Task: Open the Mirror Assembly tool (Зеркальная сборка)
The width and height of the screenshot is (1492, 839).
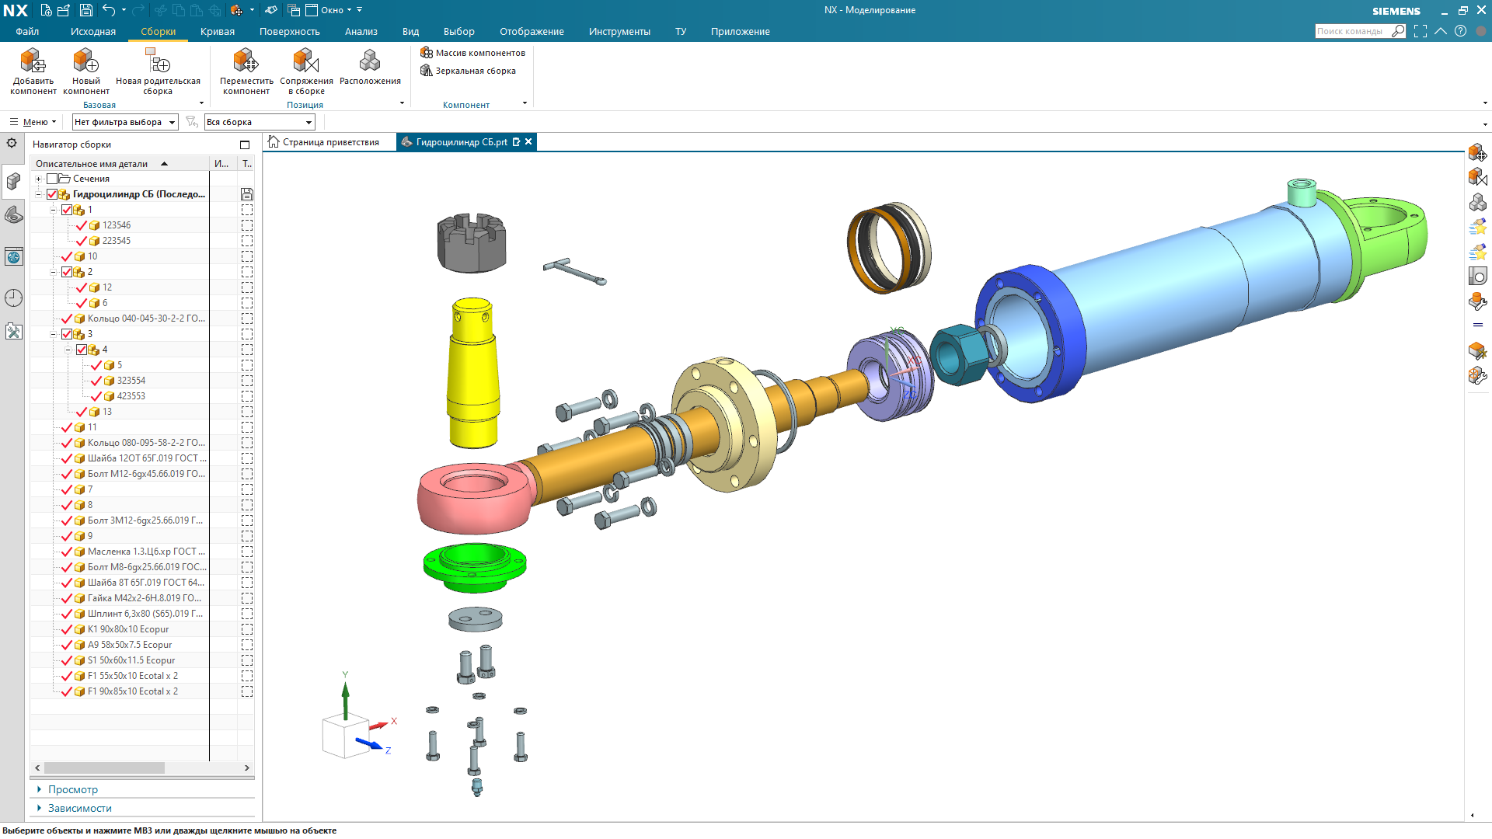Action: pos(468,71)
